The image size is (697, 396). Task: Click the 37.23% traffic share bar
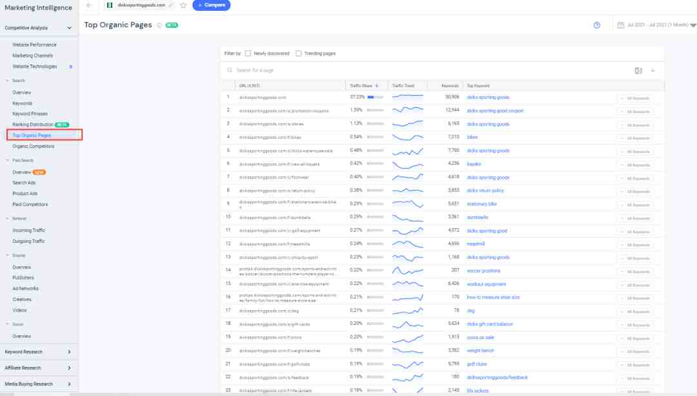click(375, 98)
